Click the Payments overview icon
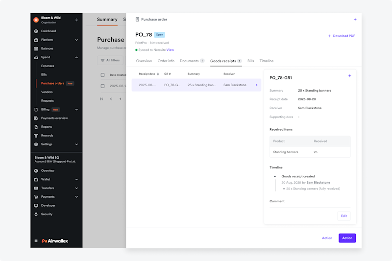The image size is (392, 261). [36, 118]
